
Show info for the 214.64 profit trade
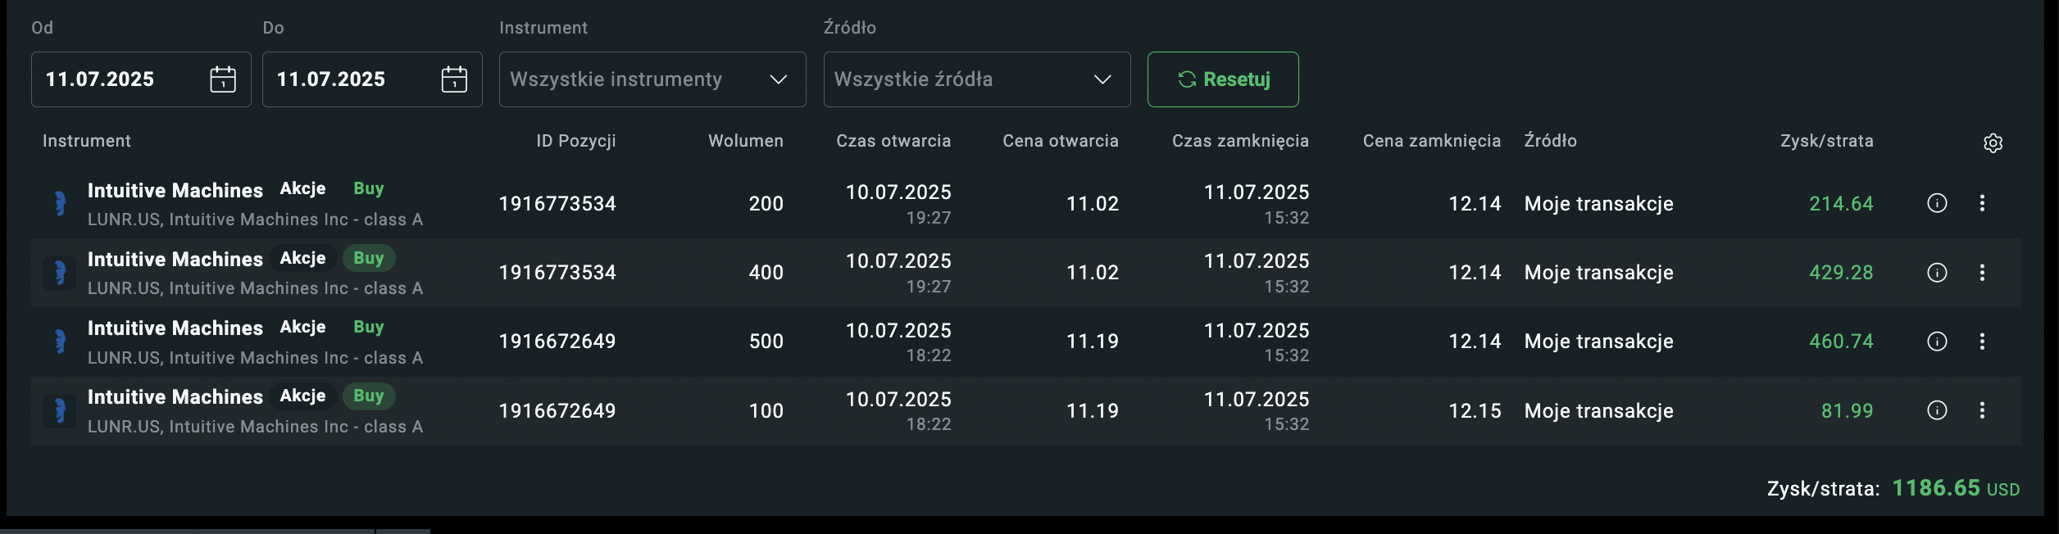[1937, 203]
